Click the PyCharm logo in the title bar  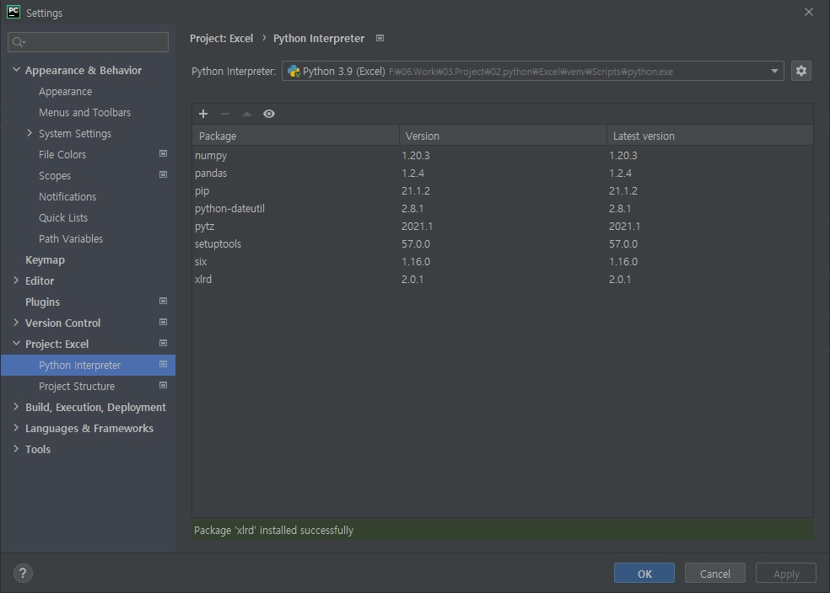(13, 12)
